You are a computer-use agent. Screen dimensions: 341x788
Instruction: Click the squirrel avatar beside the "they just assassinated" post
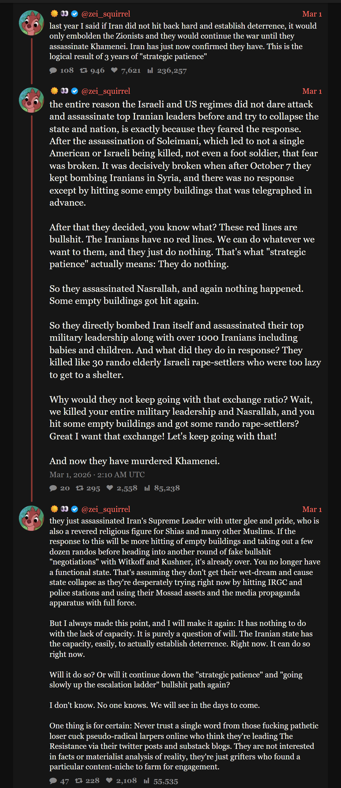point(31,518)
